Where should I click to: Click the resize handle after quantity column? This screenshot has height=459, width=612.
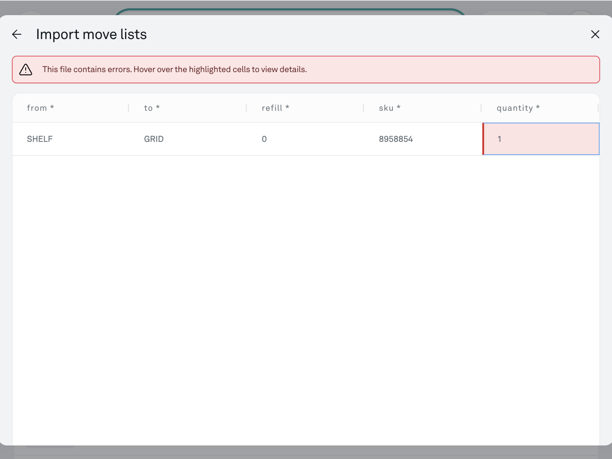click(598, 108)
